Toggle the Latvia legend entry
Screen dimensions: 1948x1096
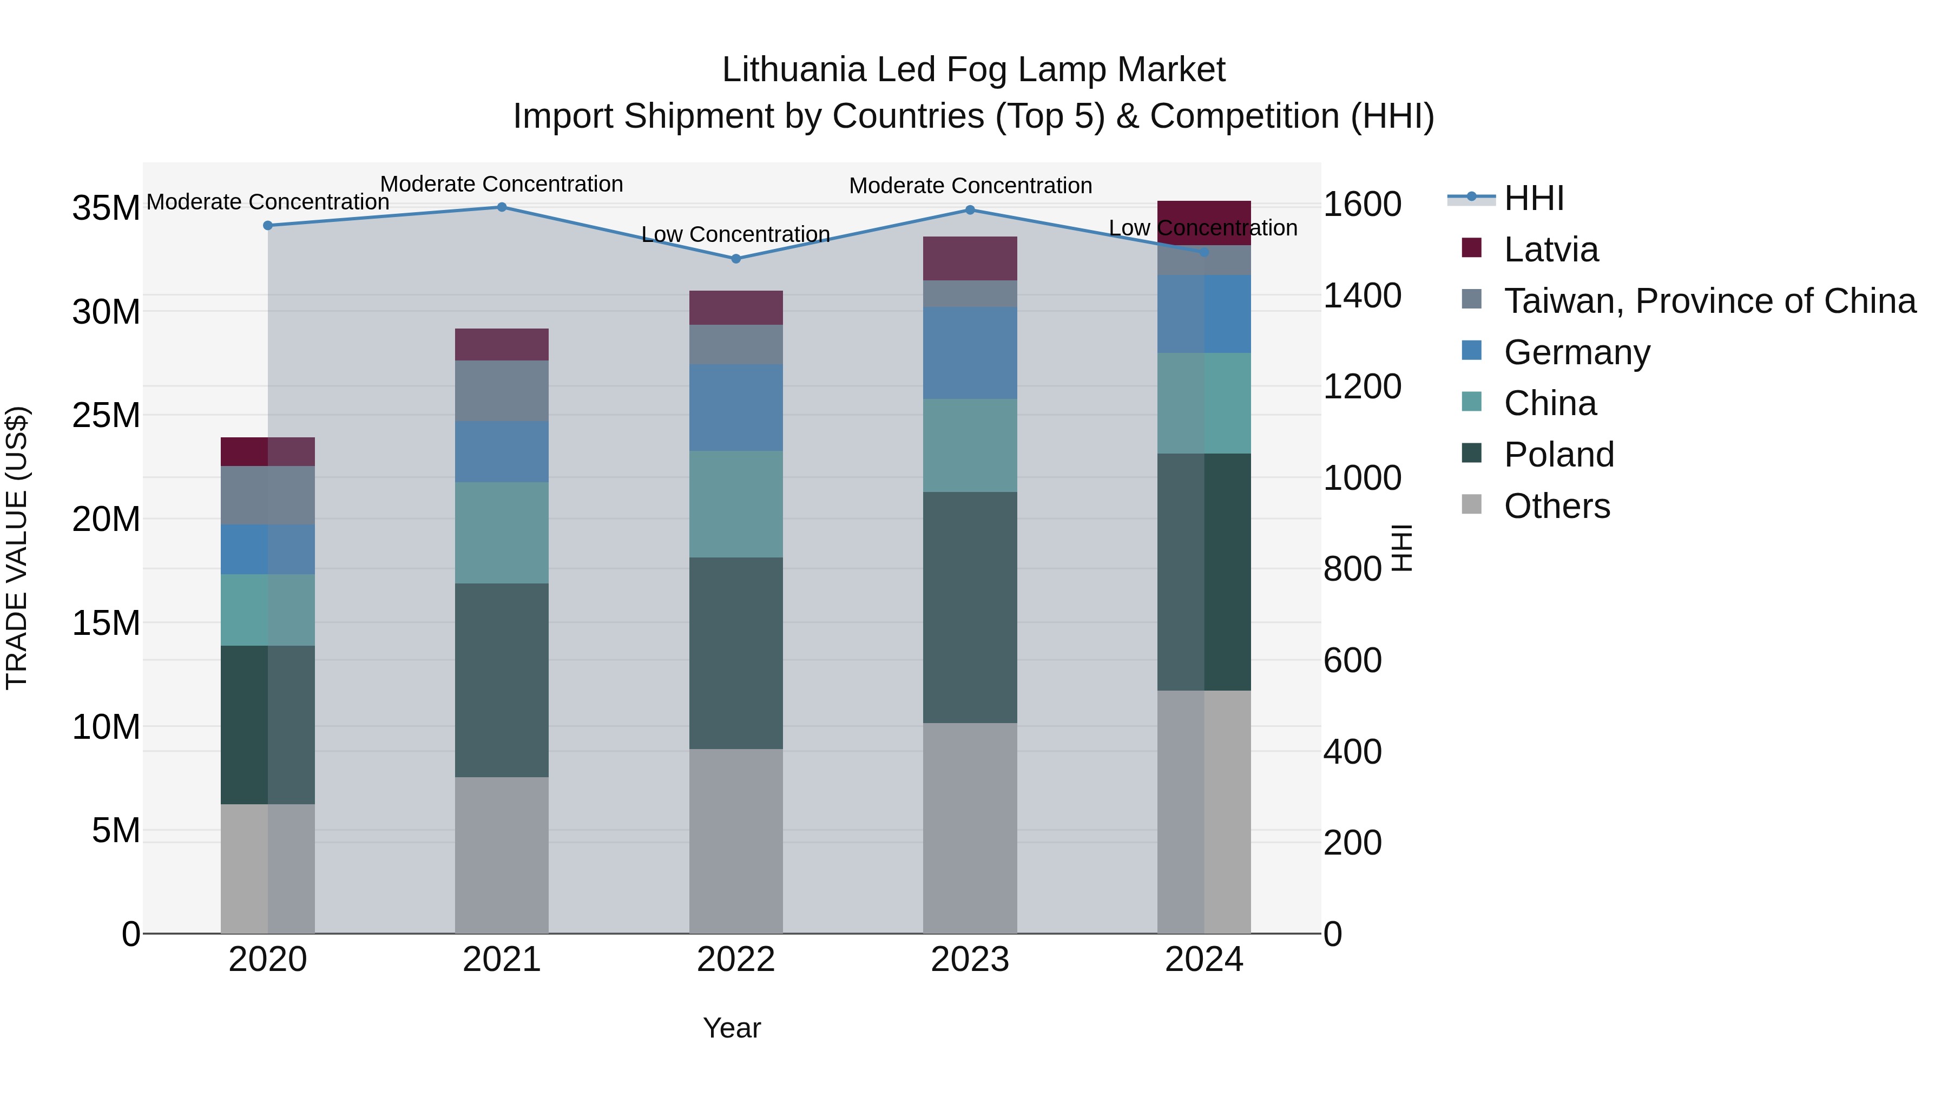point(1530,249)
